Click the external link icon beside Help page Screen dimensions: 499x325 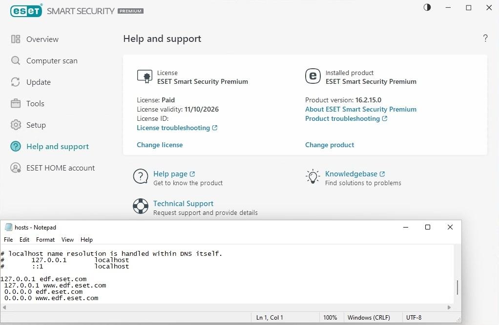tap(192, 174)
